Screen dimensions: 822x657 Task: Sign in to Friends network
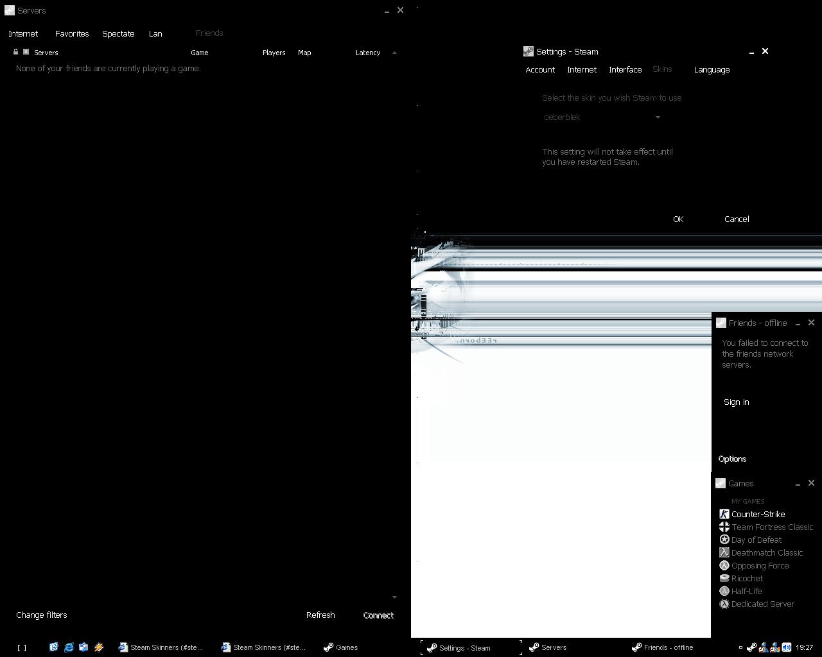click(736, 402)
